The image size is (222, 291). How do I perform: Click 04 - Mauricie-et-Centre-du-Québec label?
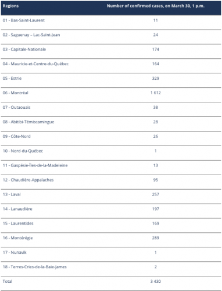35,64
